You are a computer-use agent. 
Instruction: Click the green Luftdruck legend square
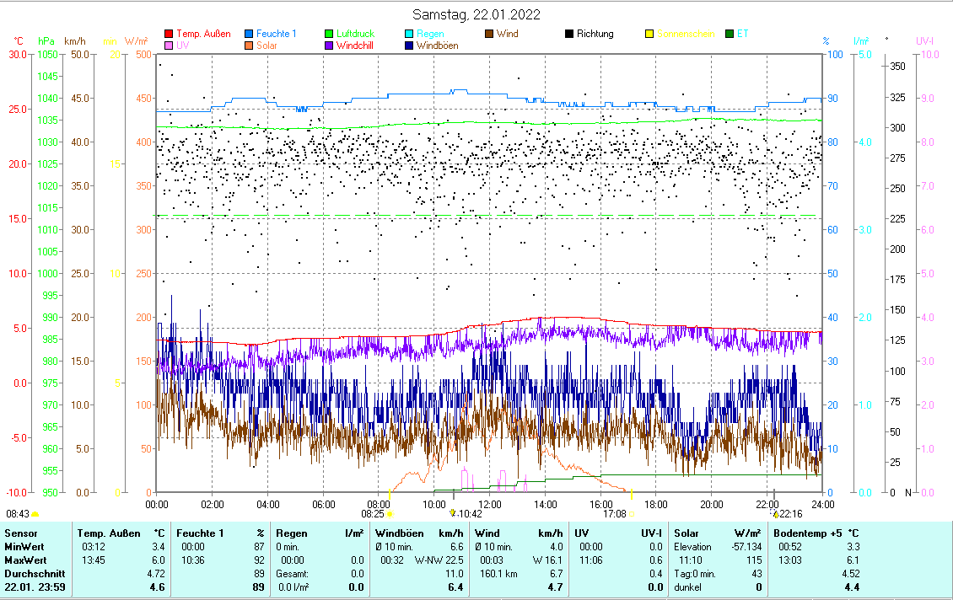pos(329,35)
